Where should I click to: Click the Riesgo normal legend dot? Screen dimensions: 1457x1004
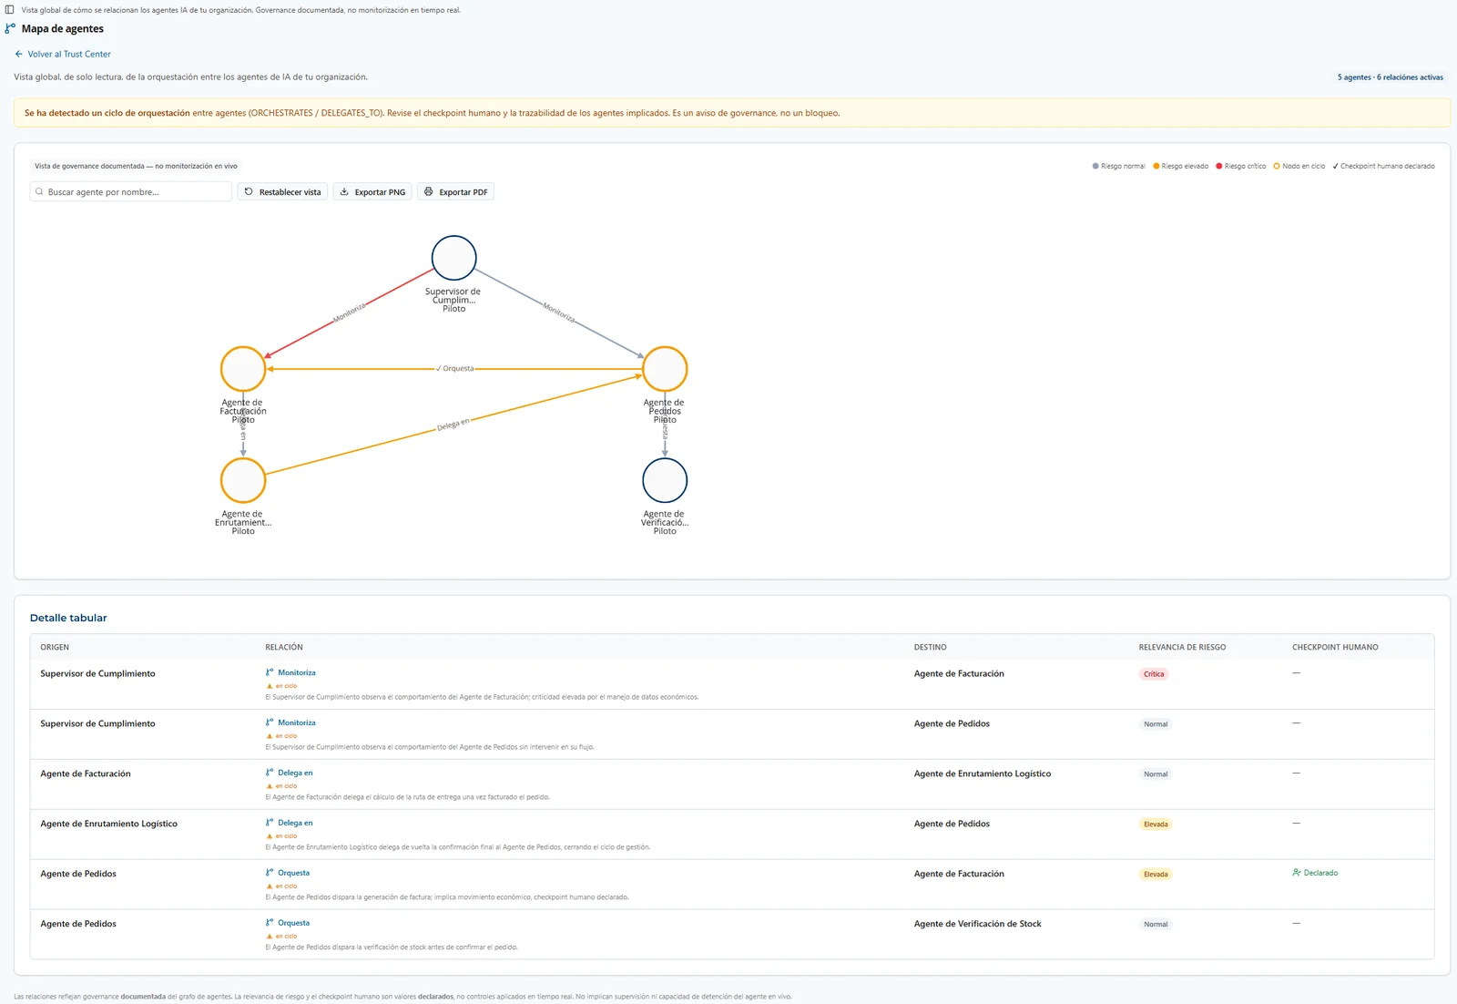tap(1095, 167)
